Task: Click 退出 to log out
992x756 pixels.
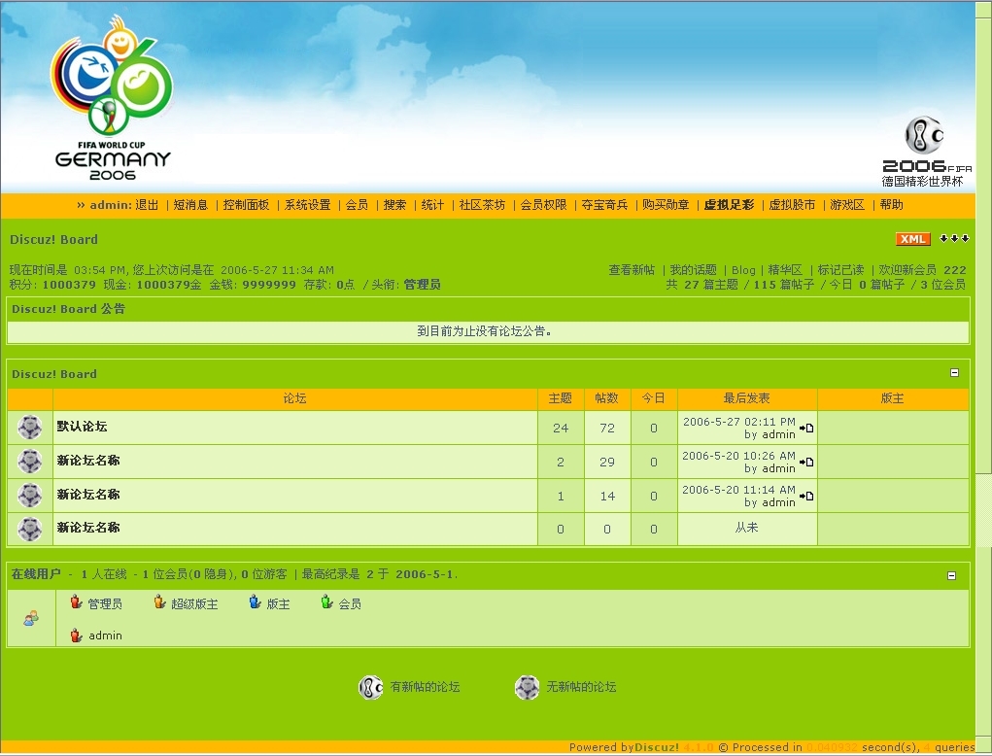Action: coord(147,205)
